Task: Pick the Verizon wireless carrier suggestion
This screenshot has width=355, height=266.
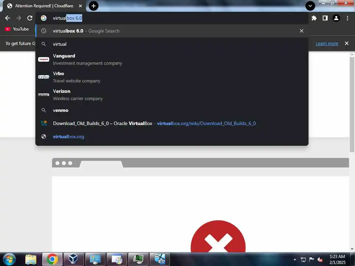Action: click(x=172, y=95)
